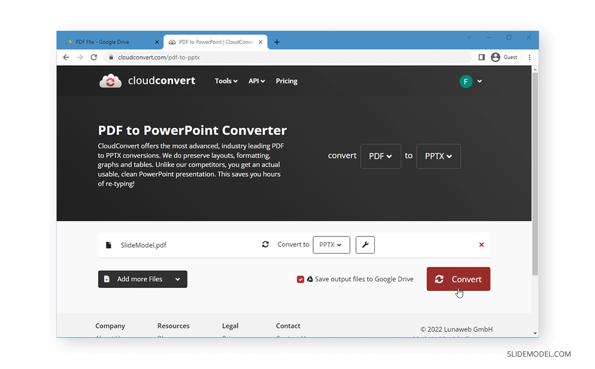
Task: Click the PDF to PowerPoint Converter heading
Action: [x=192, y=131]
